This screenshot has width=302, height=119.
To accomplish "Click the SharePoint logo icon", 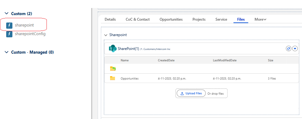I will 113,49.
